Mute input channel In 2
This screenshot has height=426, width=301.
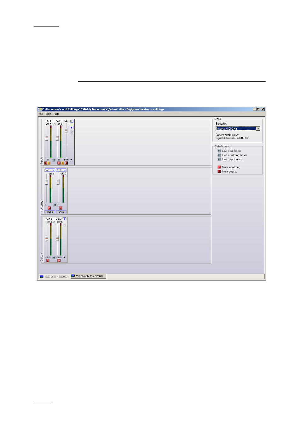[x=59, y=163]
